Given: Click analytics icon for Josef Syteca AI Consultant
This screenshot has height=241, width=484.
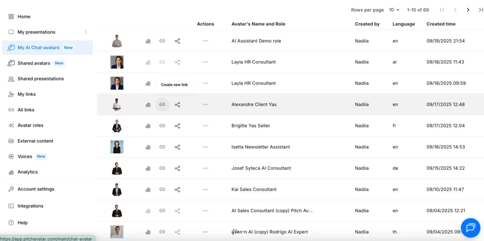Looking at the screenshot, I should (x=148, y=168).
